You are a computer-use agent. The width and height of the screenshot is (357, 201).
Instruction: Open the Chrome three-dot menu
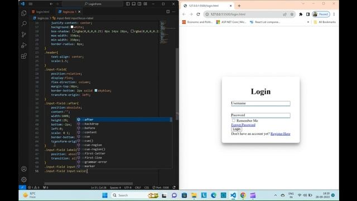click(x=334, y=15)
